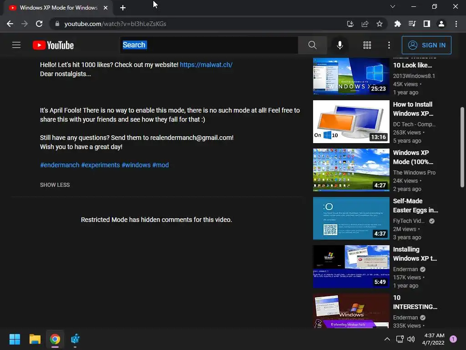This screenshot has width=466, height=350.
Task: Reload the current page
Action: coord(39,24)
